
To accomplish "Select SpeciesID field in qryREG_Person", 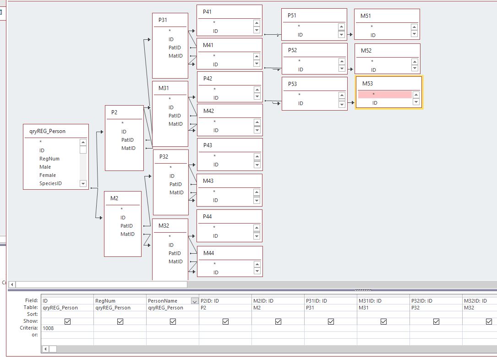I will [x=50, y=183].
